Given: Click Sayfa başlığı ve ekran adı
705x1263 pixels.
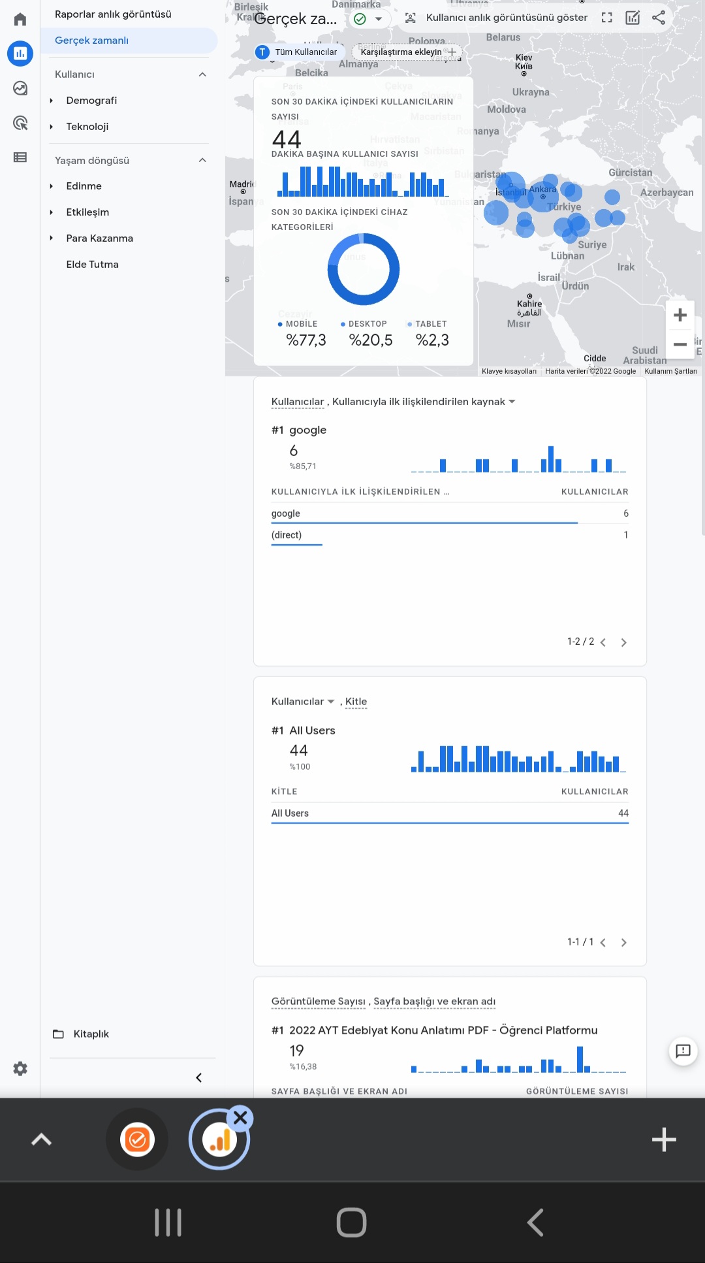Looking at the screenshot, I should tap(434, 1002).
